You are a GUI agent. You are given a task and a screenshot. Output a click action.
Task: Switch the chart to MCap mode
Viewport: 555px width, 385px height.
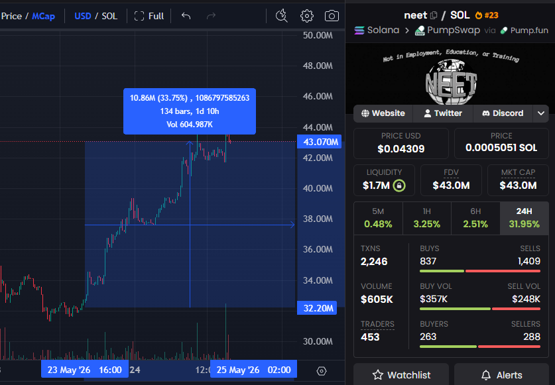point(44,17)
